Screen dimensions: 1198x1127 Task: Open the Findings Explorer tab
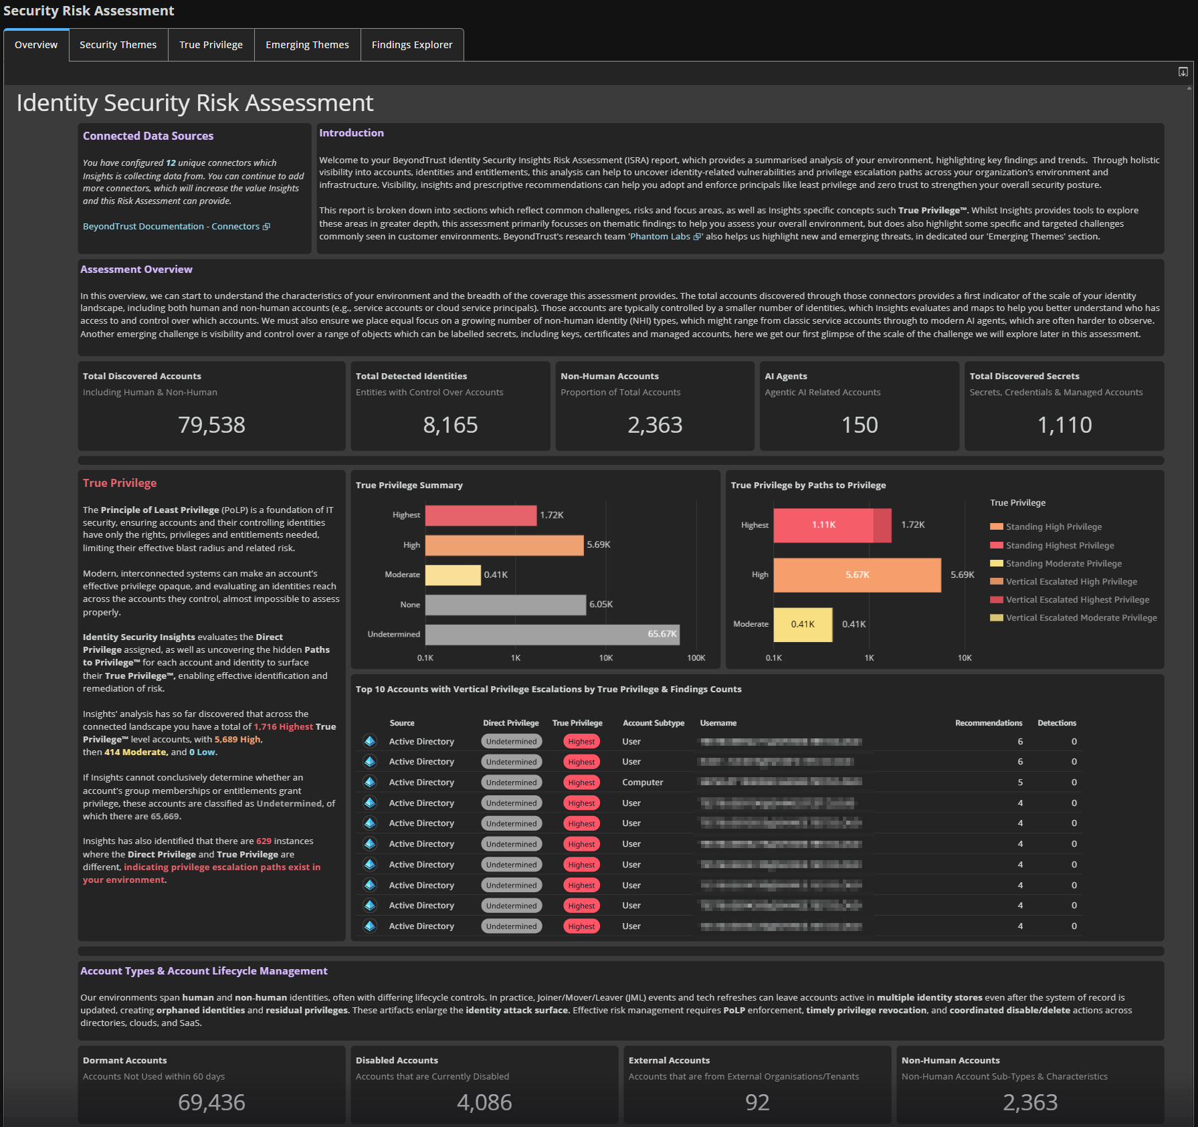[412, 44]
